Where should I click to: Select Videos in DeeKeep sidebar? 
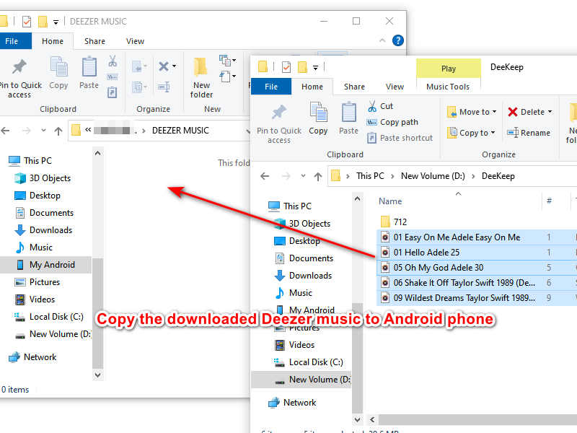pyautogui.click(x=296, y=345)
